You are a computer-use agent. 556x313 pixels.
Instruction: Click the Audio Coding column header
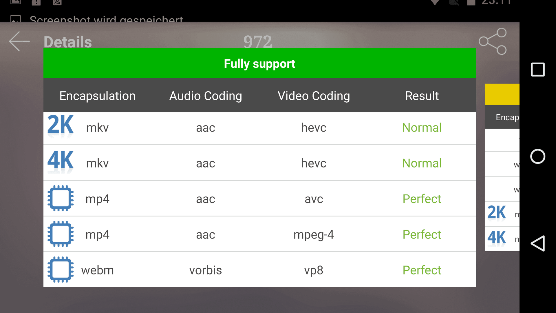(206, 96)
